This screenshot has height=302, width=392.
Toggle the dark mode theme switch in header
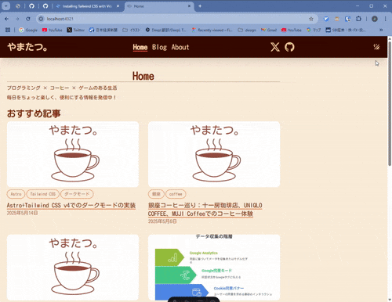(376, 47)
